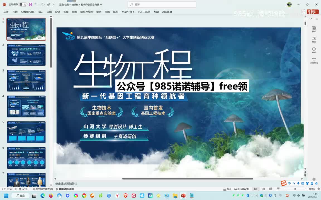Open the Windows Start menu
Screen dimensions: 321x200
pos(6,196)
